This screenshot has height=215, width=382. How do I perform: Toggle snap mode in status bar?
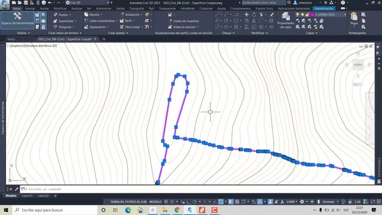pos(172,202)
